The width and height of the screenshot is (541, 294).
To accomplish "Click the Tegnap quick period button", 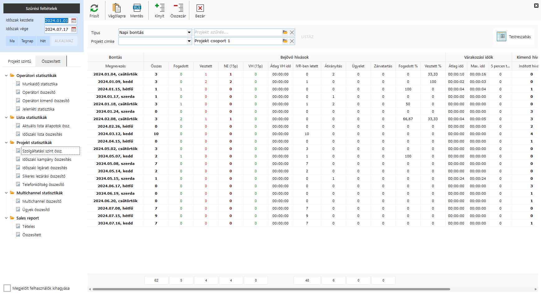I will [27, 41].
